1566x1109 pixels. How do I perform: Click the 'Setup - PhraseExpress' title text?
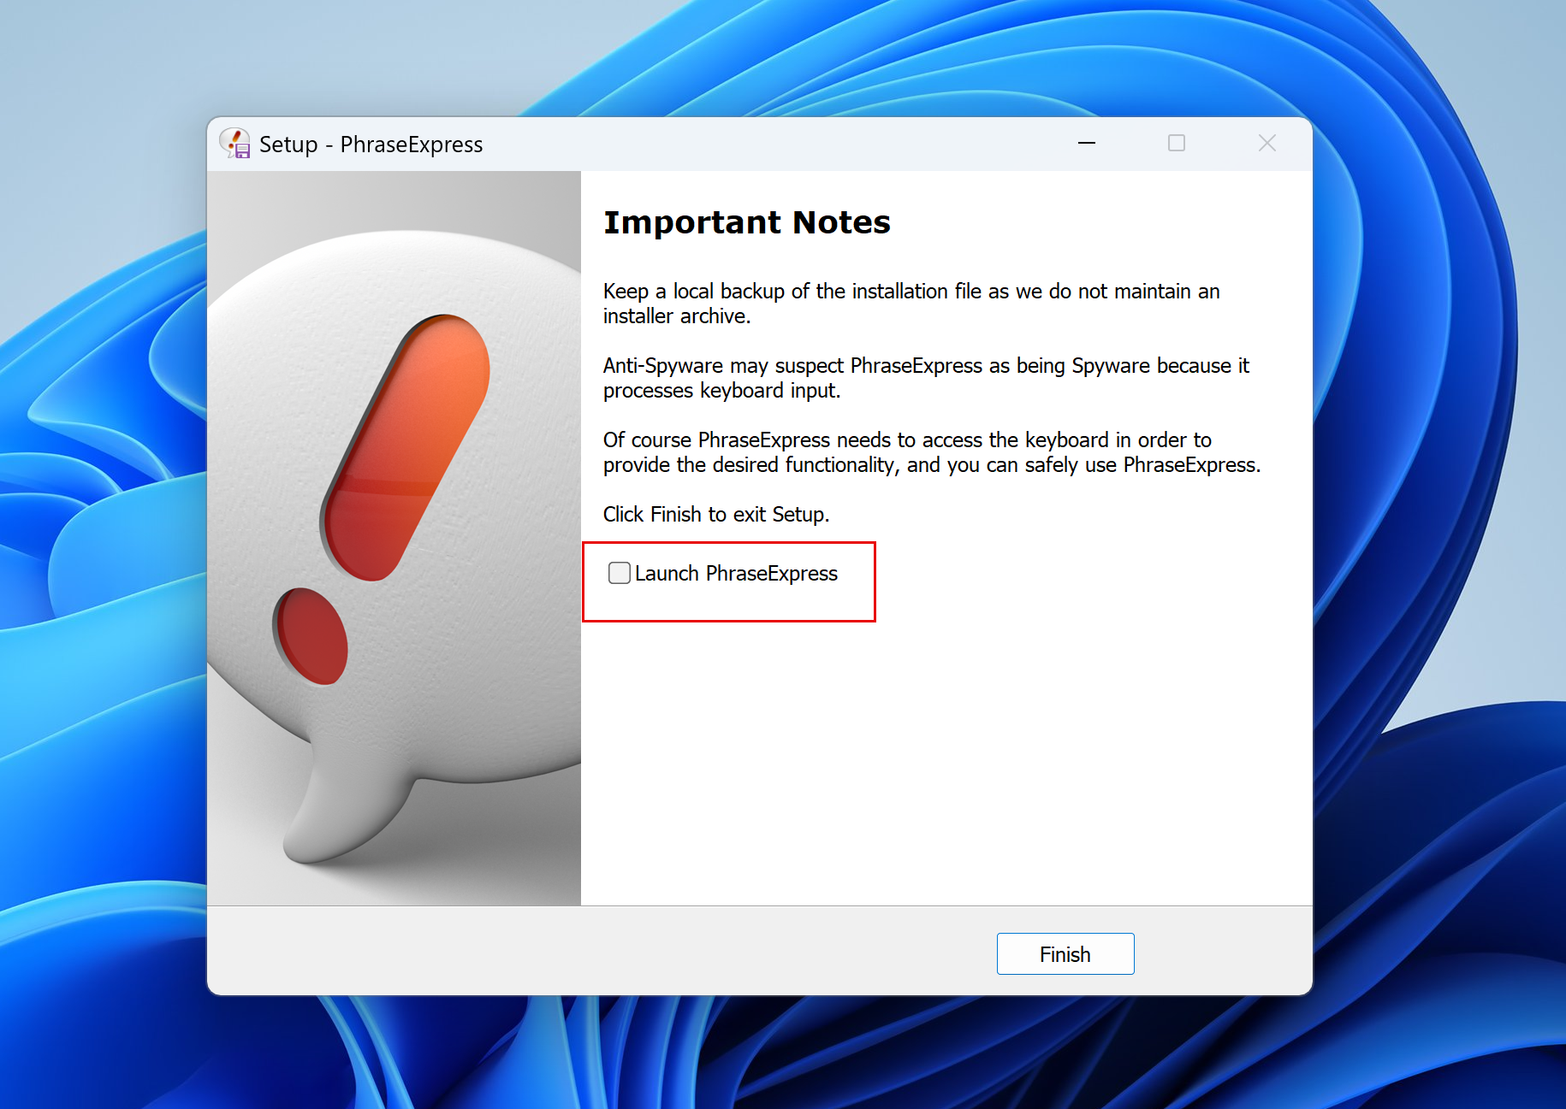pyautogui.click(x=371, y=145)
